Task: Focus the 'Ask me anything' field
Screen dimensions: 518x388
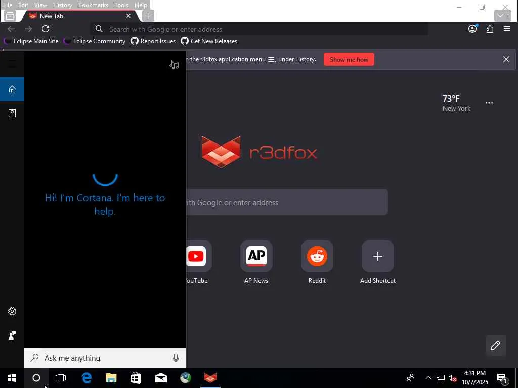Action: coord(105,358)
